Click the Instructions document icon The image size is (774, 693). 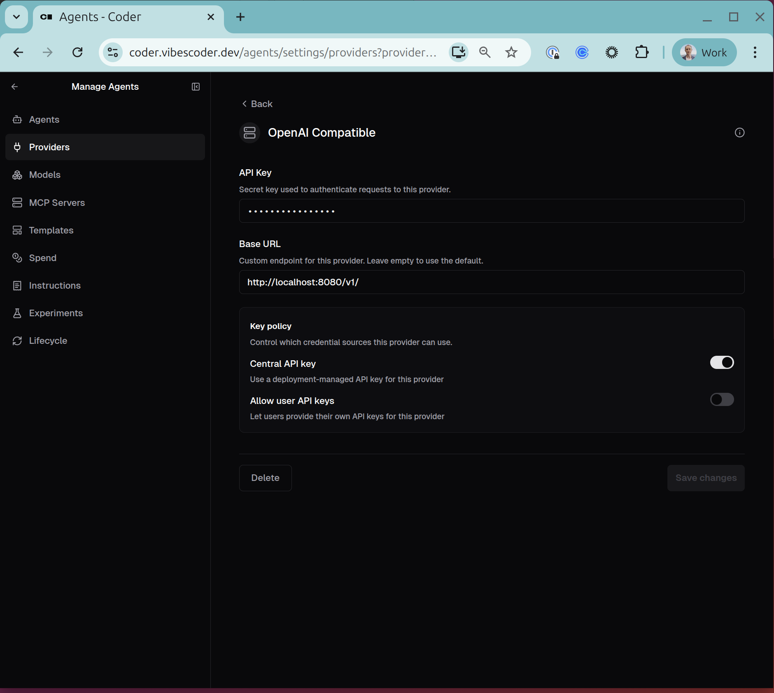tap(17, 285)
